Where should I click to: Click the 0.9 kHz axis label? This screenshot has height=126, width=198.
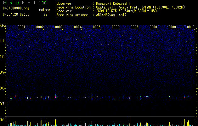(x=3, y=72)
